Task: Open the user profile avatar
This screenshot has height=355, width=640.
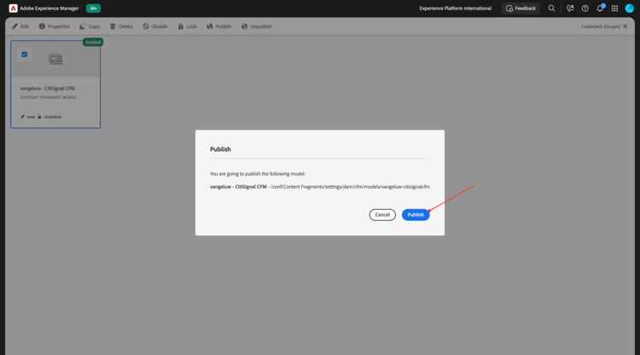Action: pyautogui.click(x=630, y=9)
